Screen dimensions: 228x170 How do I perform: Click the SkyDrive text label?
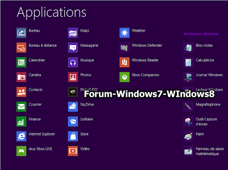87,104
